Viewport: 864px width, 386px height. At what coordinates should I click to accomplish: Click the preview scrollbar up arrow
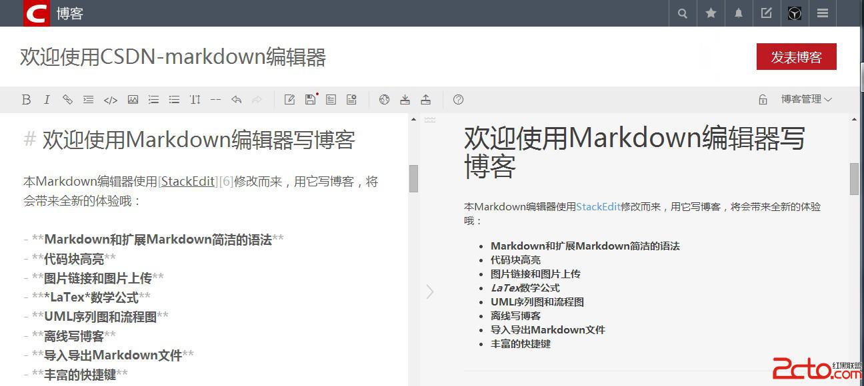(x=855, y=119)
